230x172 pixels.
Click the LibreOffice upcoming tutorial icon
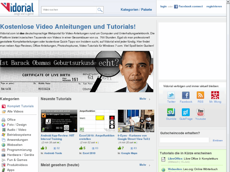pos(163,159)
